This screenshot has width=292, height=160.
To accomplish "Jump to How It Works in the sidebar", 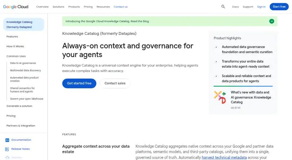I will pos(15,47).
